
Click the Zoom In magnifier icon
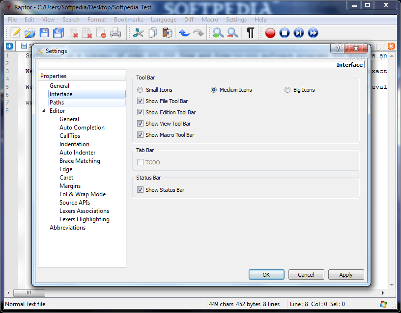(218, 33)
